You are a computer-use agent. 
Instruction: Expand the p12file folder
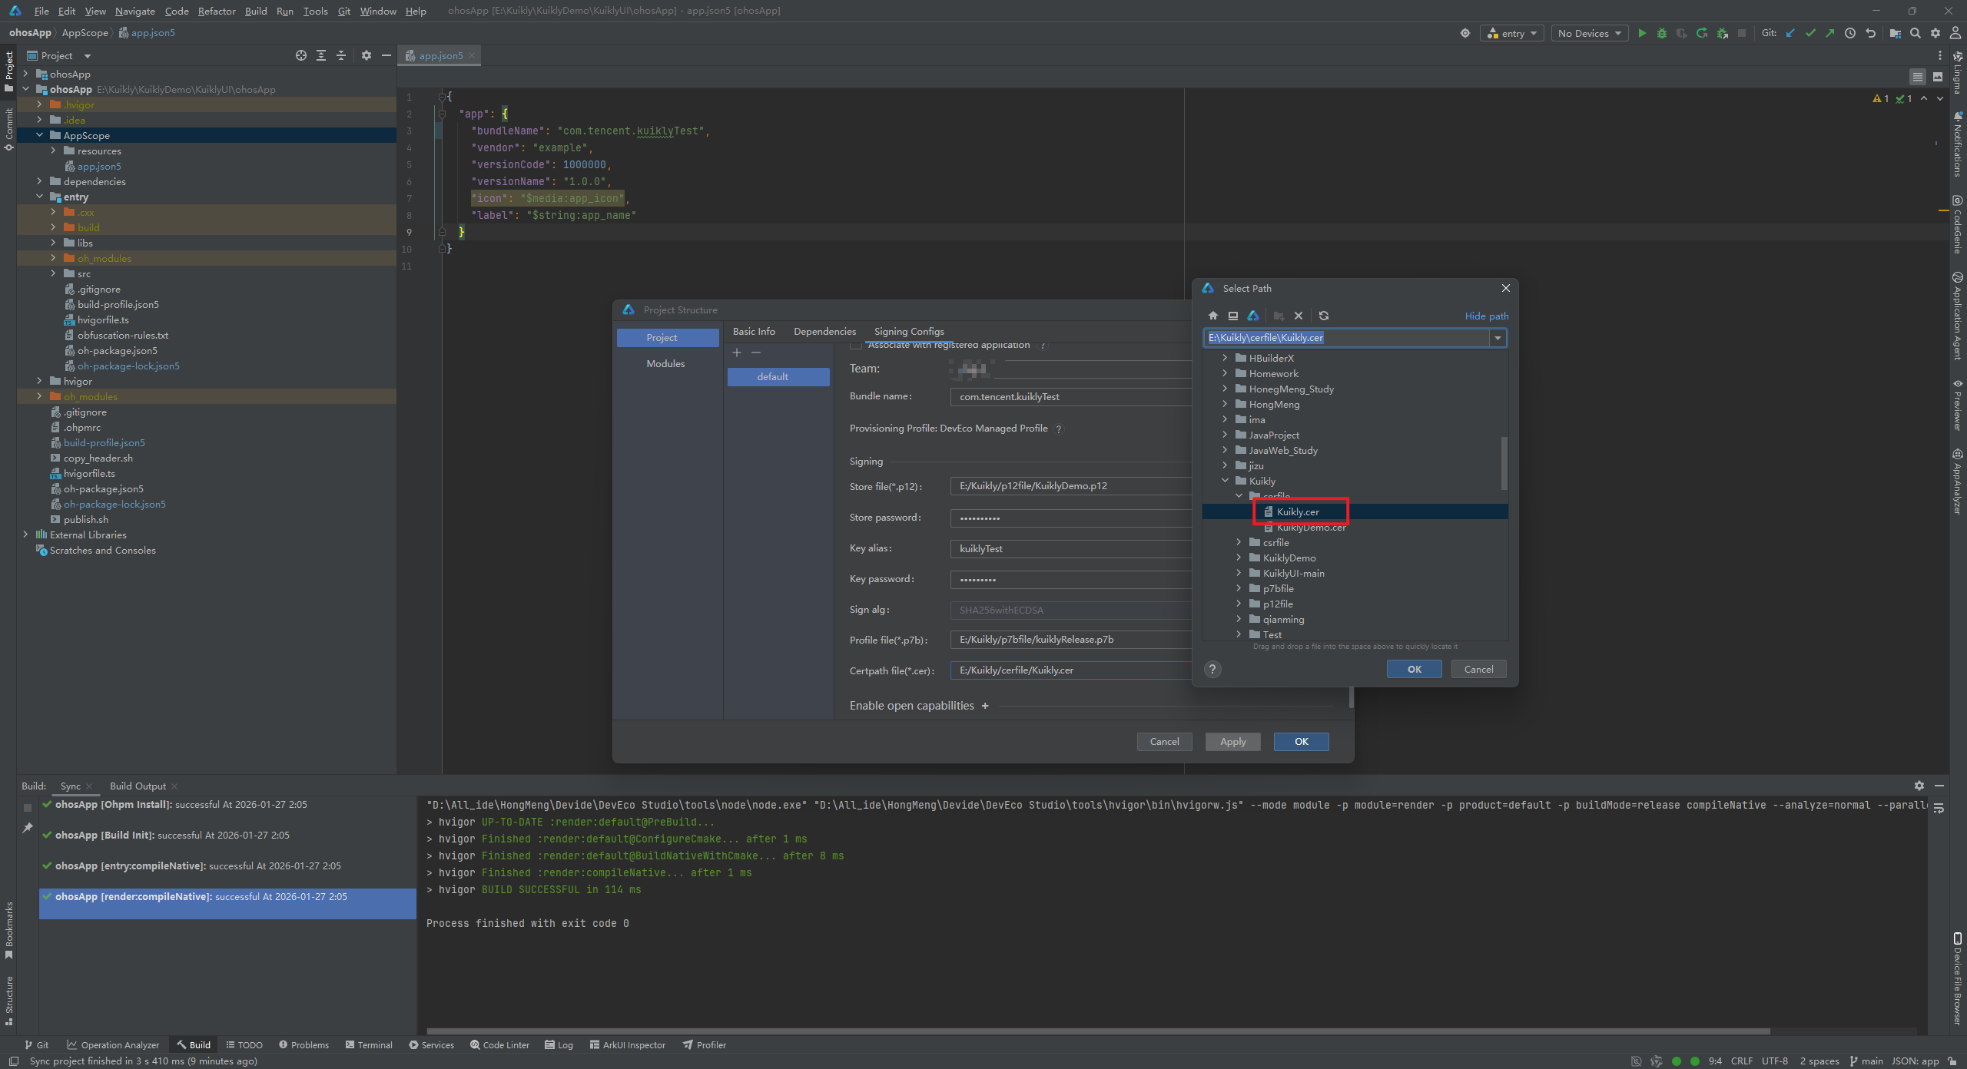coord(1239,604)
